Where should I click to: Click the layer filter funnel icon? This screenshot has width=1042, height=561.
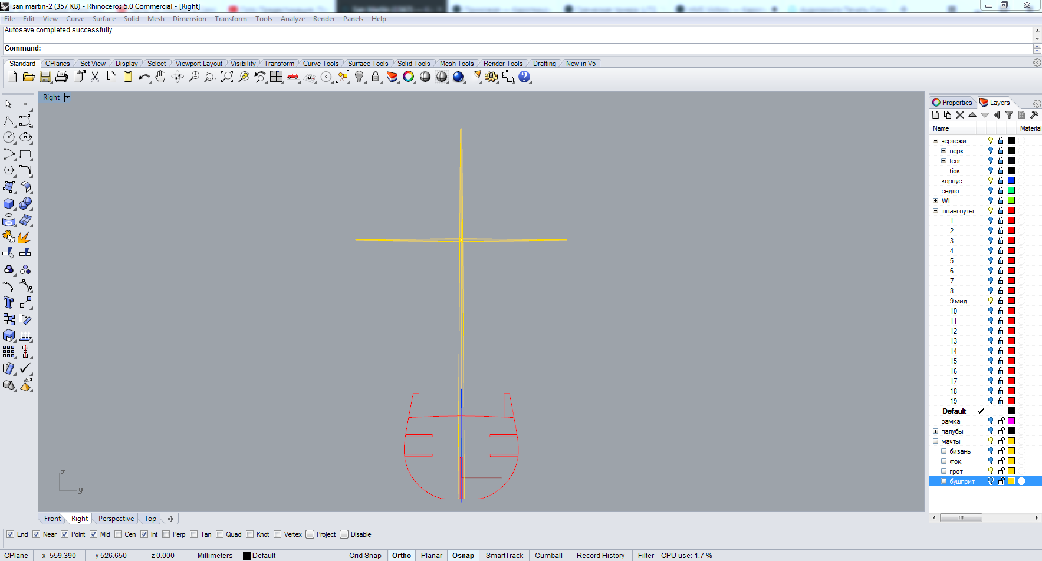click(x=1009, y=115)
